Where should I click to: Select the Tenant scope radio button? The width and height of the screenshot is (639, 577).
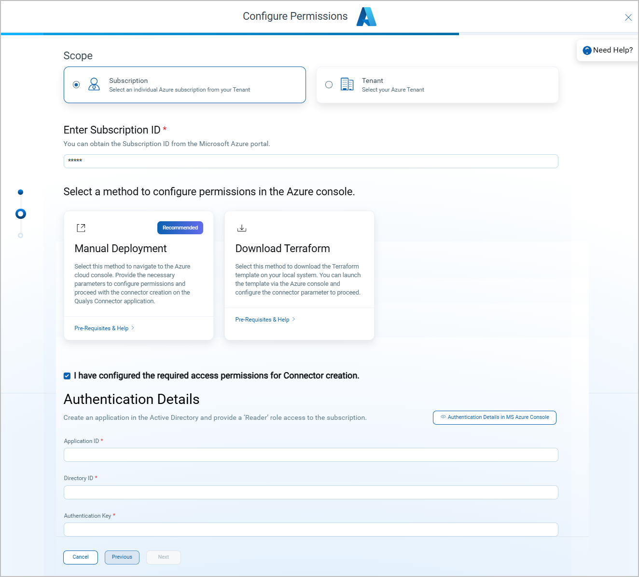(x=329, y=84)
